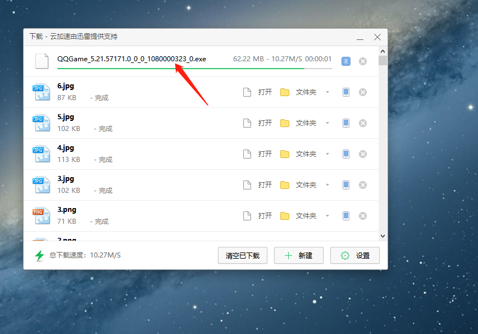Send 3.png to phone icon
The height and width of the screenshot is (334, 478).
[345, 216]
